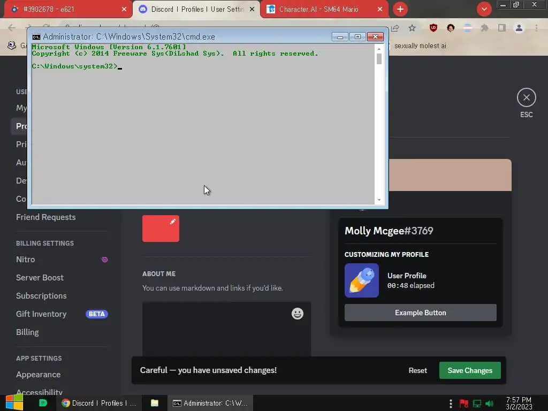The height and width of the screenshot is (411, 548).
Task: Click the cmd window scrollbar up arrow
Action: click(x=379, y=49)
